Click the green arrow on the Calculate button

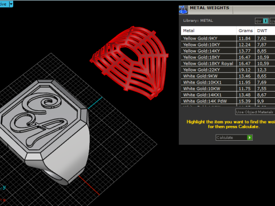249,137
